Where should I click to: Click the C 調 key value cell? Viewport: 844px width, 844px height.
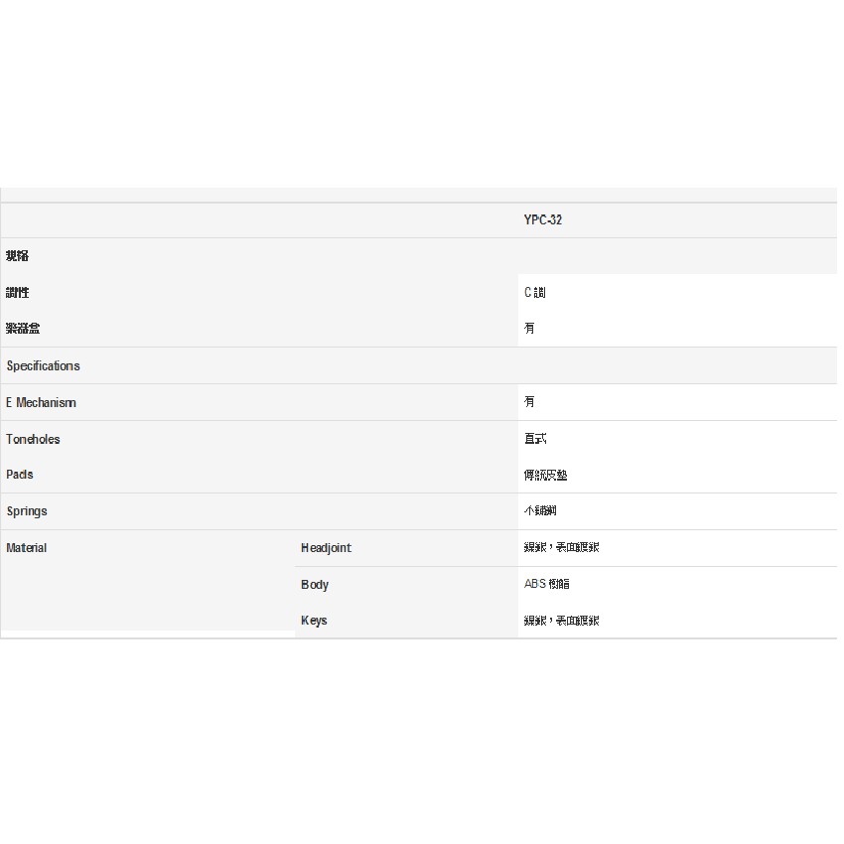click(535, 293)
